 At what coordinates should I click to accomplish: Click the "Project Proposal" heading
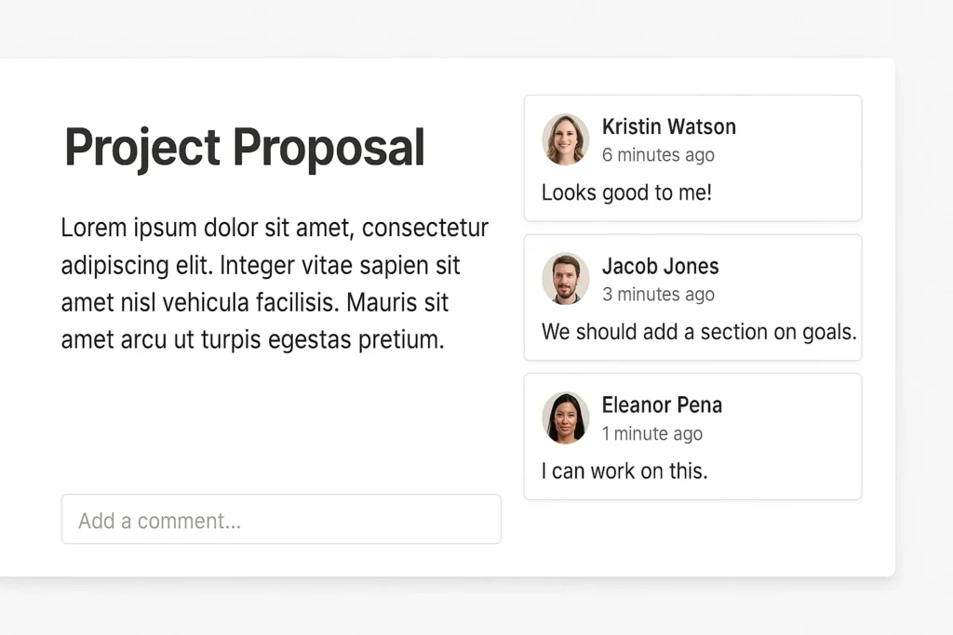[245, 147]
